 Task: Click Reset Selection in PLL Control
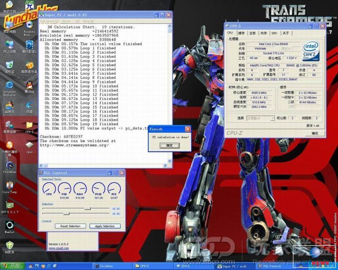click(x=70, y=226)
